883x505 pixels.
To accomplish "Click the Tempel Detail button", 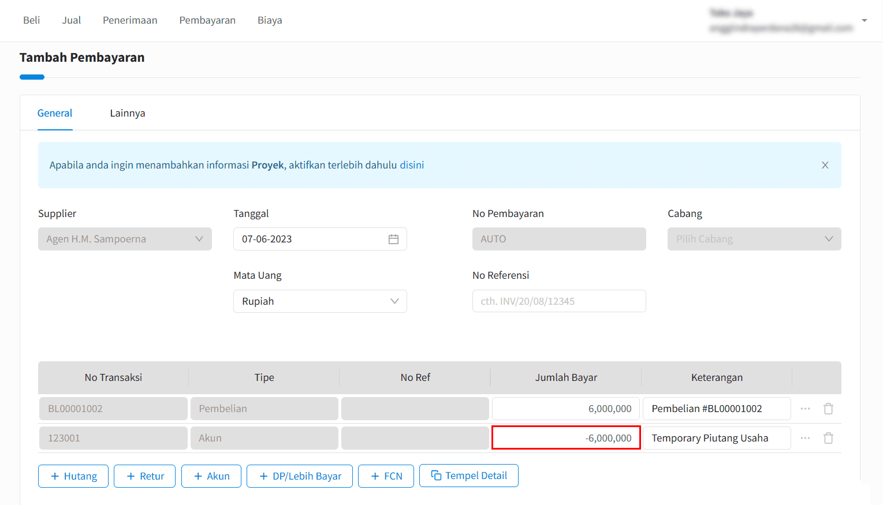I will (469, 476).
